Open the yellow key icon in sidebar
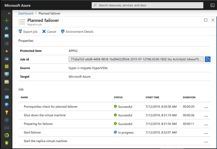 point(7,112)
